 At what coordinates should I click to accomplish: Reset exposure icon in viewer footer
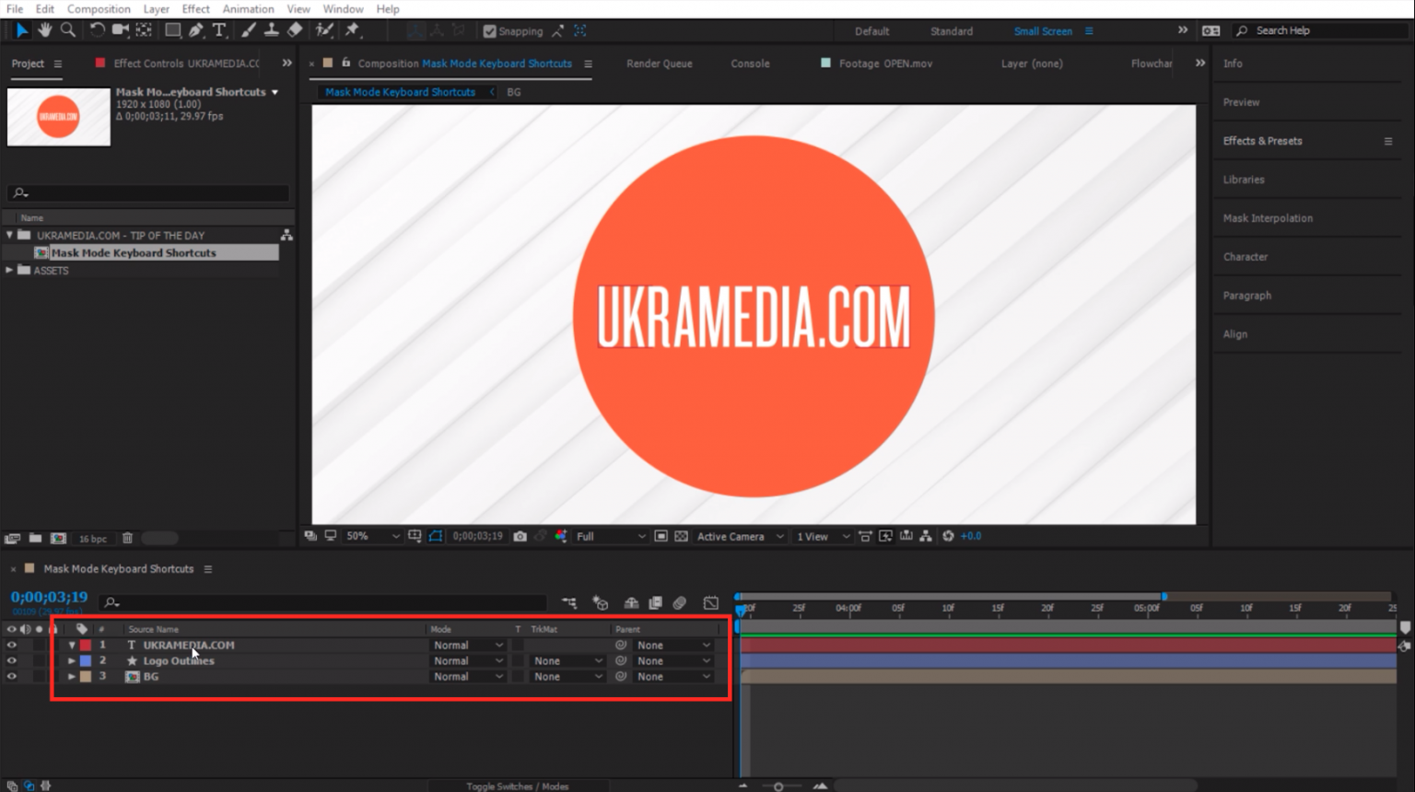click(x=948, y=536)
